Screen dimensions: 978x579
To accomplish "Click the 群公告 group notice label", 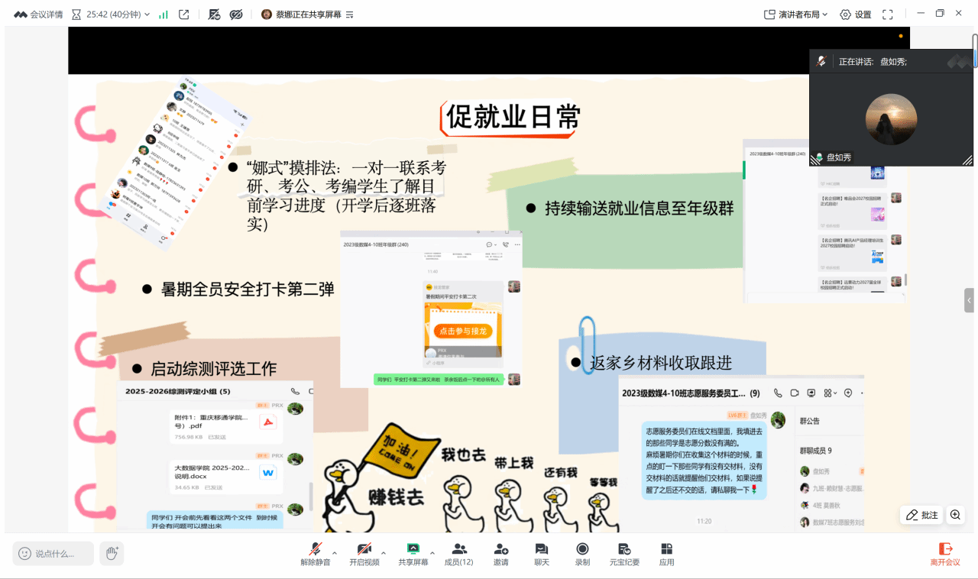I will (x=810, y=421).
